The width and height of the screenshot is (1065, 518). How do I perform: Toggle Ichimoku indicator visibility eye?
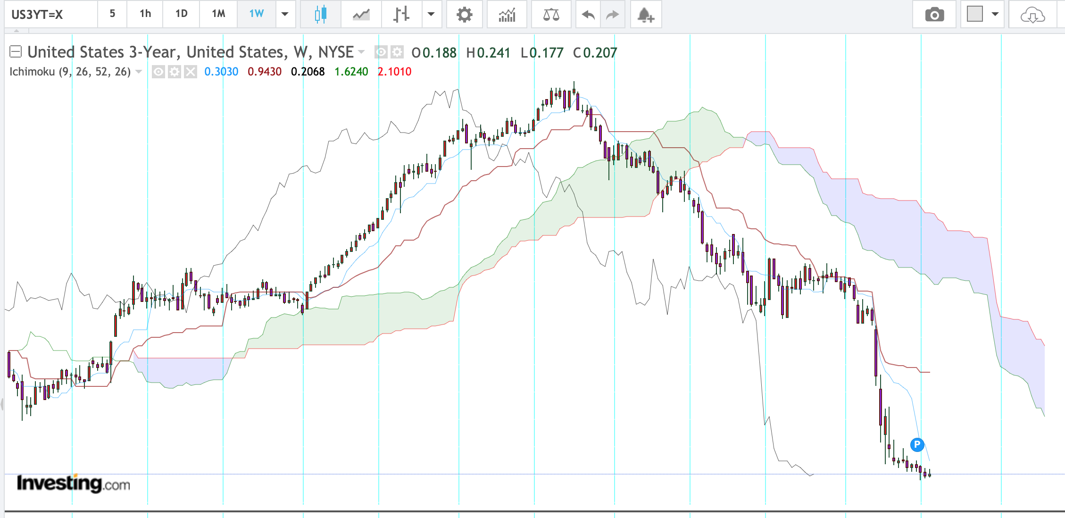[158, 72]
